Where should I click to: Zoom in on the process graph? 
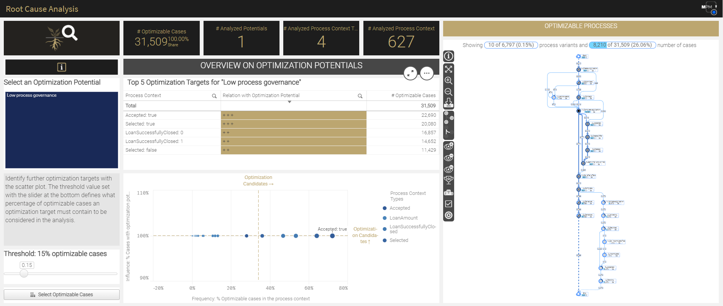pyautogui.click(x=448, y=80)
